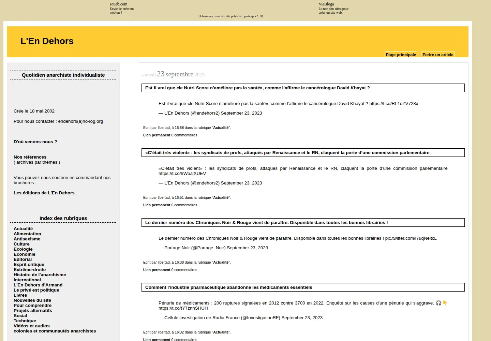Open pic.twitter.com/l7uqNeitcL image link

point(411,238)
